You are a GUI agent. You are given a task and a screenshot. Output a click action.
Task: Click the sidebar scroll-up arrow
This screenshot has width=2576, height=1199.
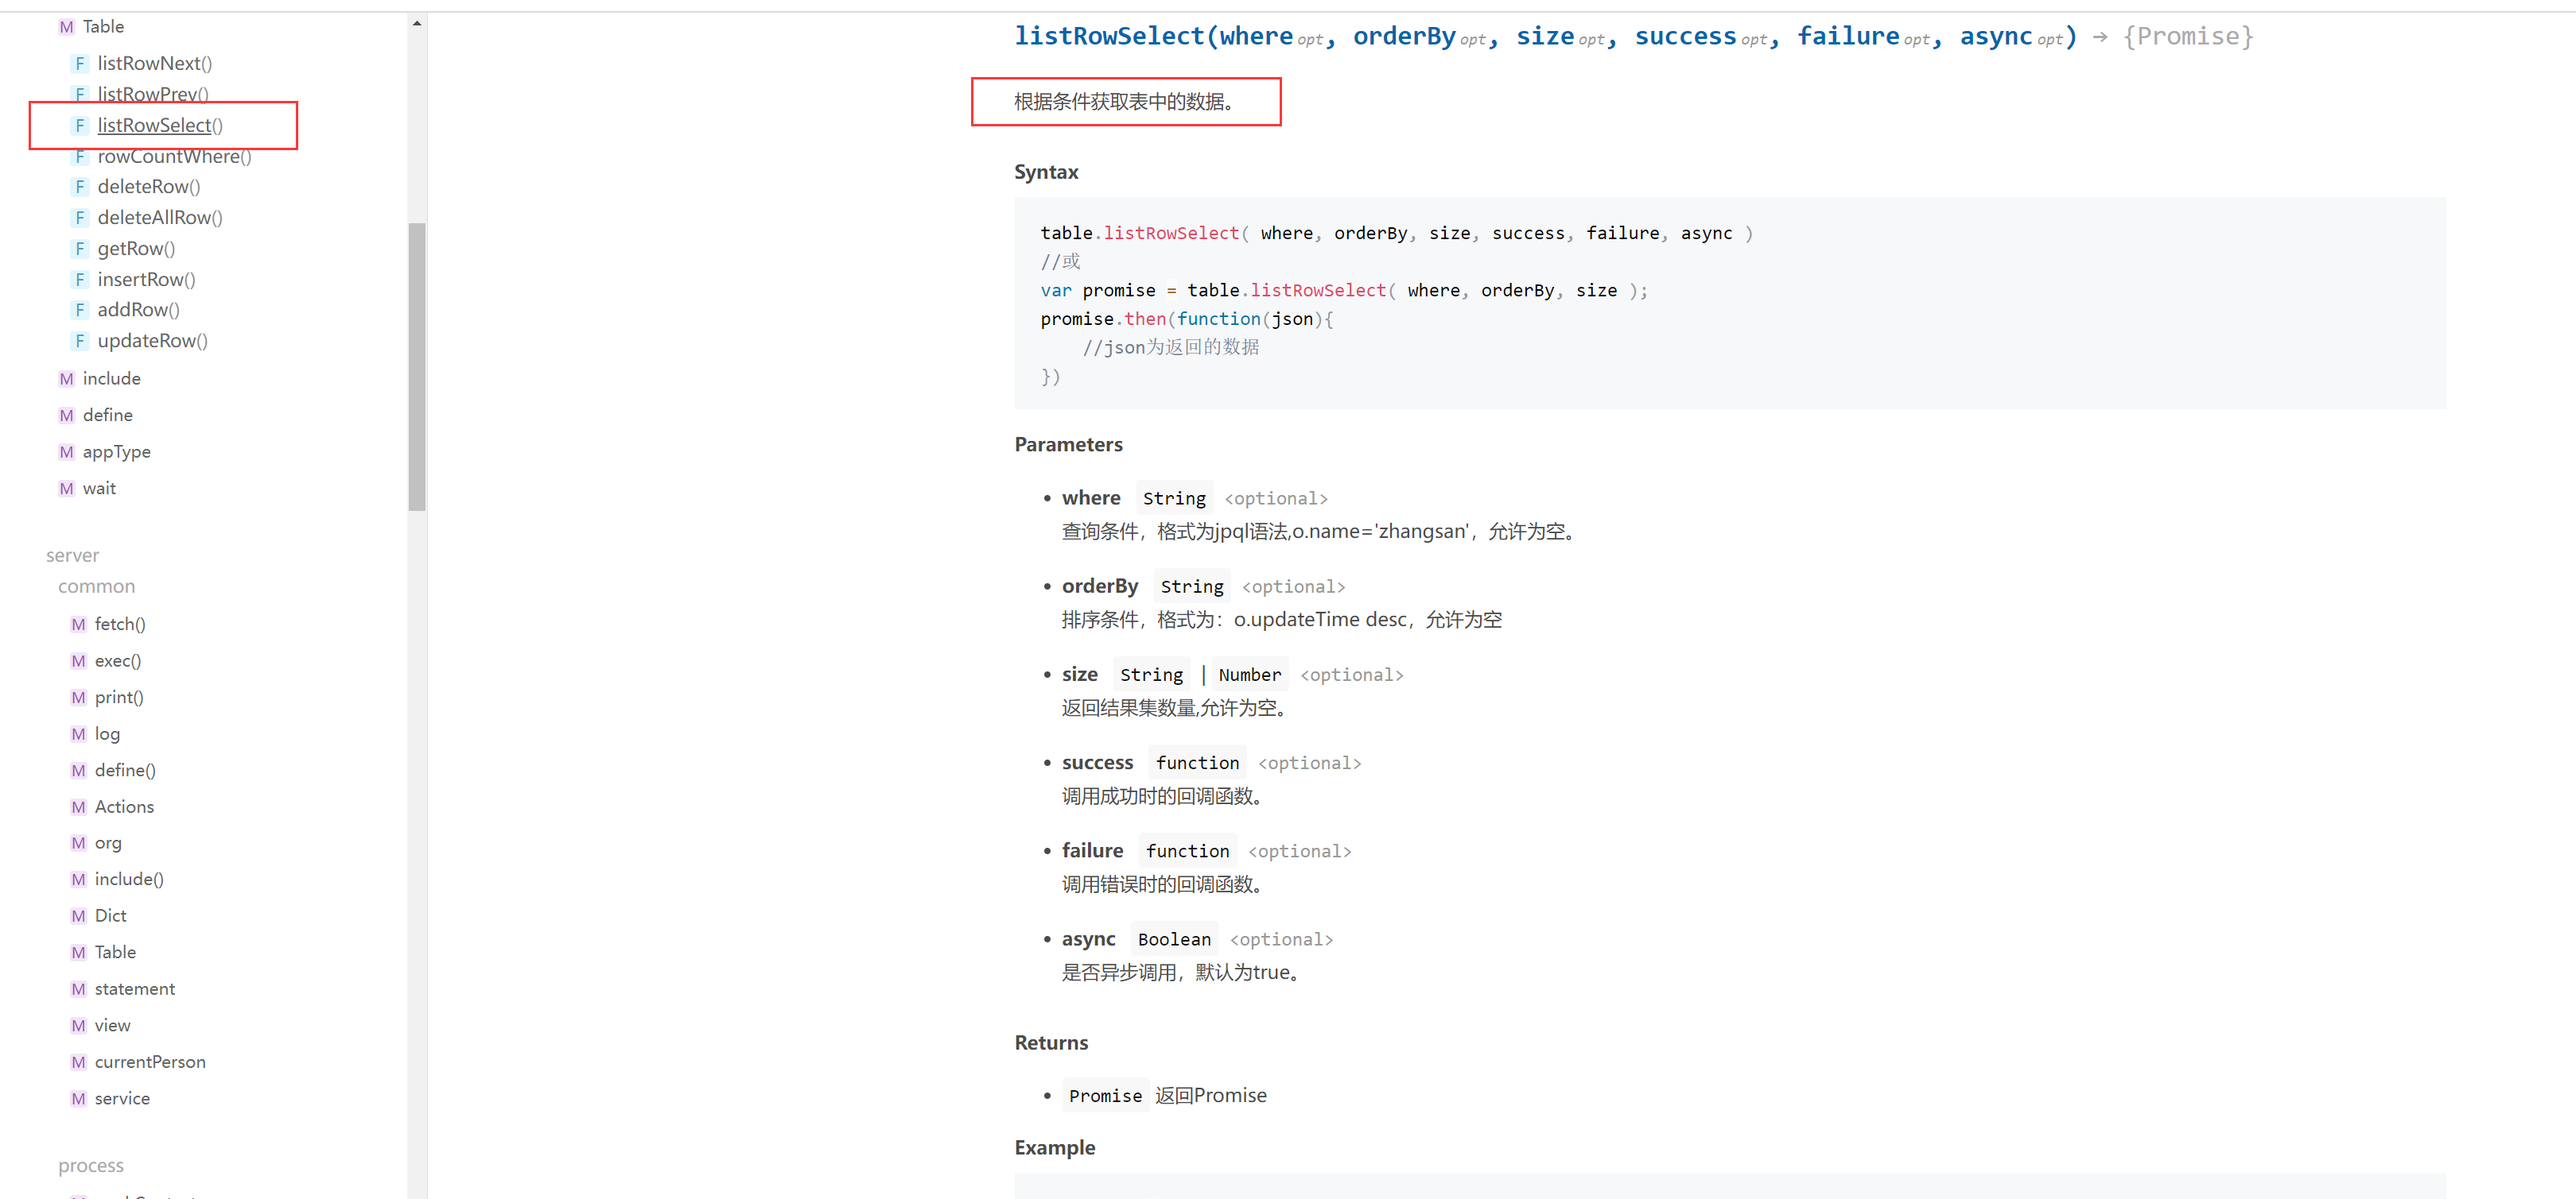(x=417, y=23)
